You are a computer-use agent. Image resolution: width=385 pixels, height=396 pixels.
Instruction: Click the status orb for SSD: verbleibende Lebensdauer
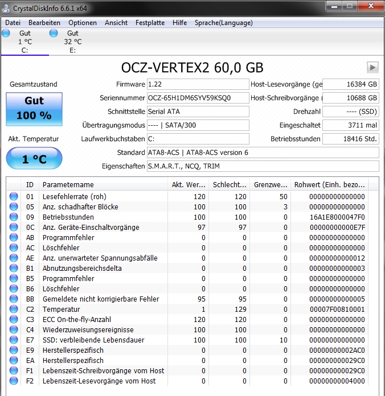click(14, 340)
